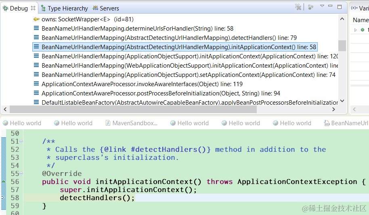Click the Debug view vertical scrollbar thumb
This screenshot has height=215, width=369.
tap(342, 45)
